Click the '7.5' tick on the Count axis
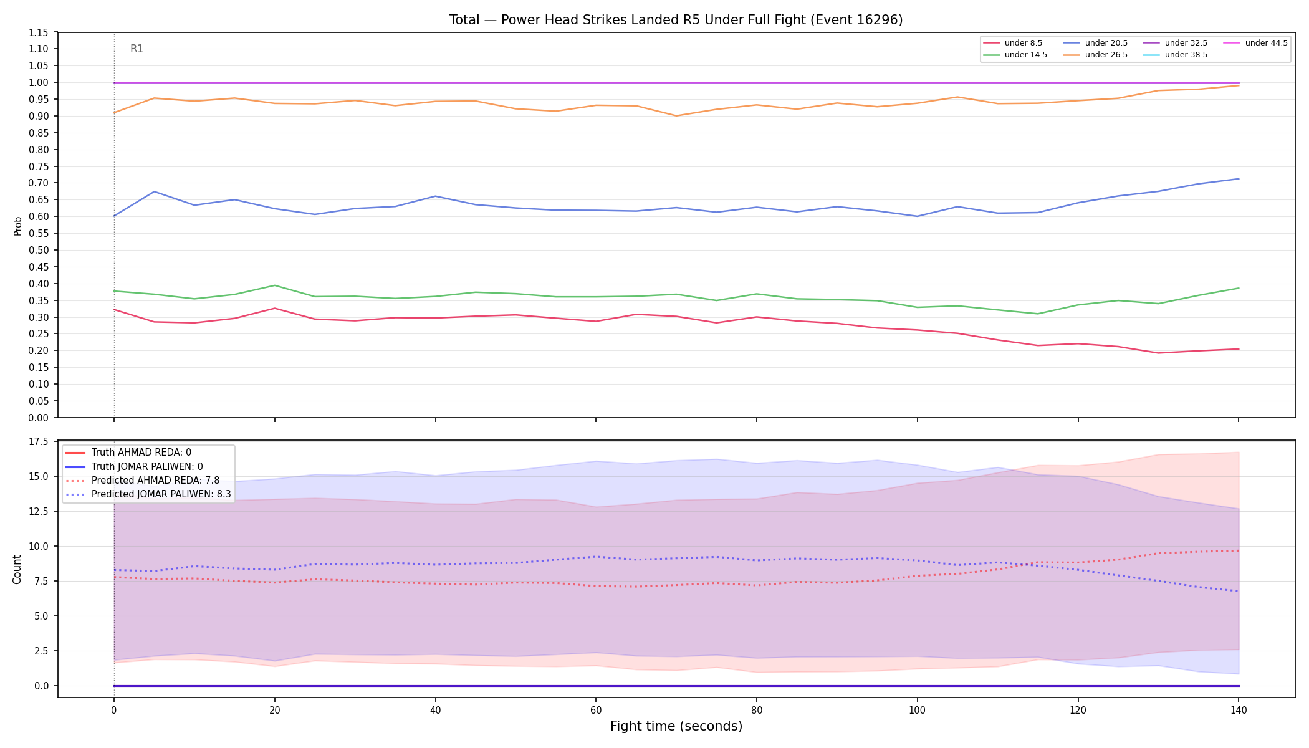 pyautogui.click(x=41, y=582)
